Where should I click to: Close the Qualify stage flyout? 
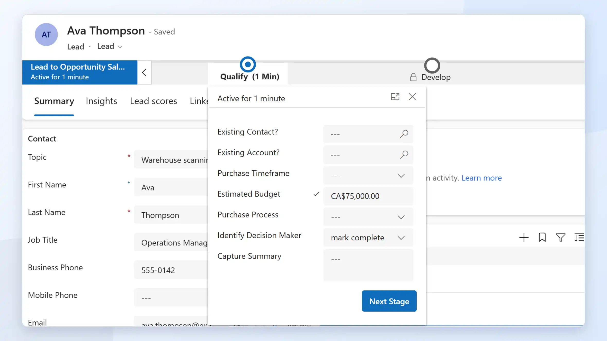point(412,97)
